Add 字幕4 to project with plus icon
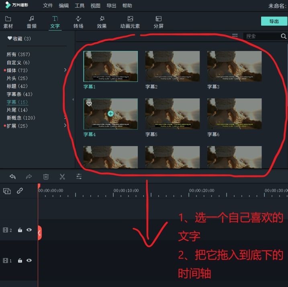Viewport: 288px width, 287px height. (110, 114)
